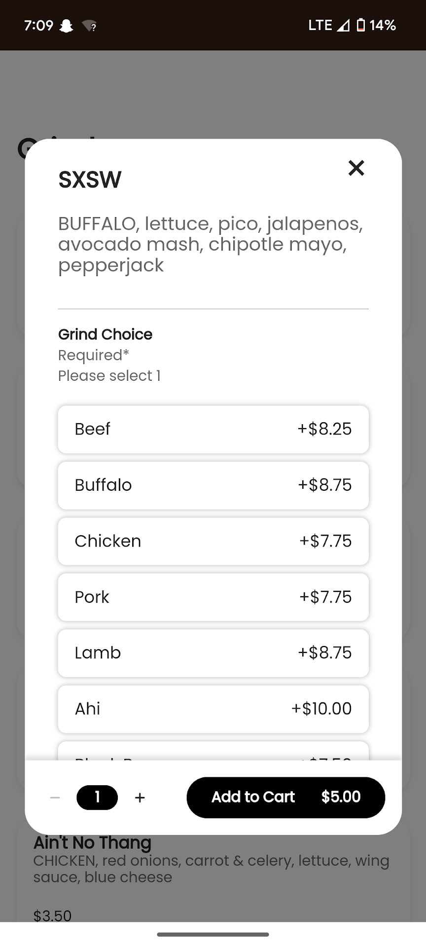Decrease quantity with minus icon
Viewport: 426px width, 947px height.
55,798
